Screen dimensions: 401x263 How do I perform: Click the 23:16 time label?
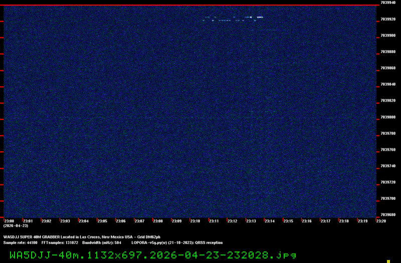(x=307, y=221)
